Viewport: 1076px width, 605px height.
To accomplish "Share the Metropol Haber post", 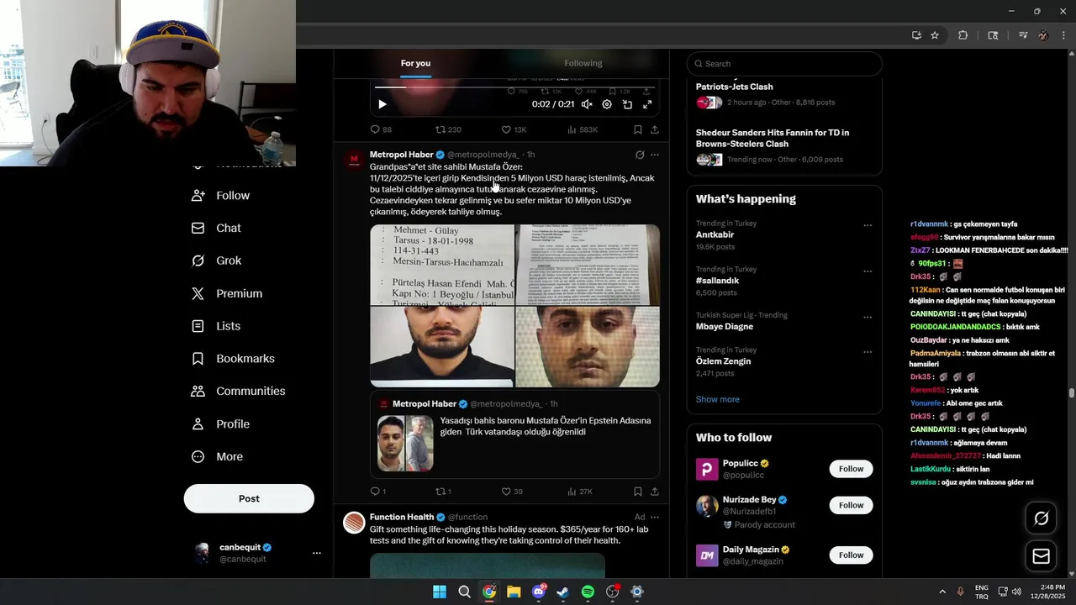I will pos(655,492).
